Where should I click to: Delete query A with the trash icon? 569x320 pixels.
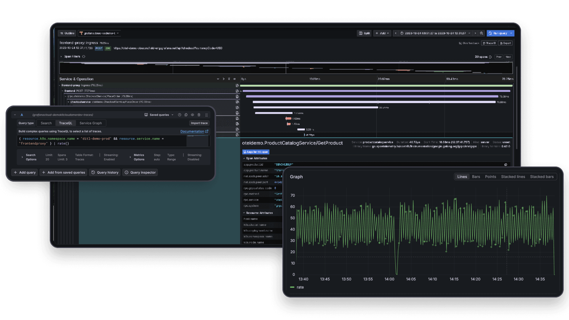(x=199, y=115)
